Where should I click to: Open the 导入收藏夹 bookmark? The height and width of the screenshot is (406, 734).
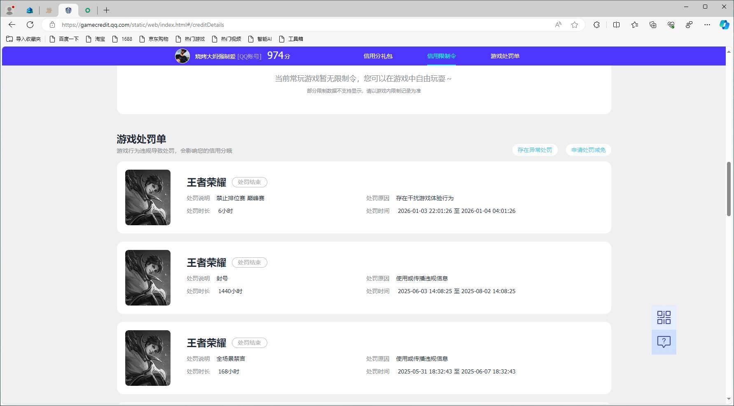tap(23, 39)
